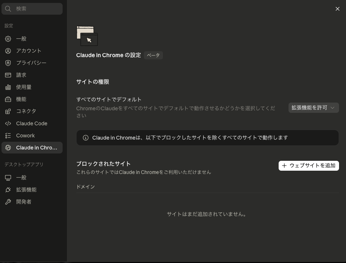Click the ブロックされたサイト heading
This screenshot has width=346, height=263.
[104, 164]
